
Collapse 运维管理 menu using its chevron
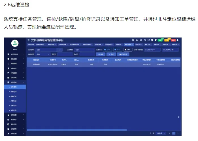tap(23, 82)
